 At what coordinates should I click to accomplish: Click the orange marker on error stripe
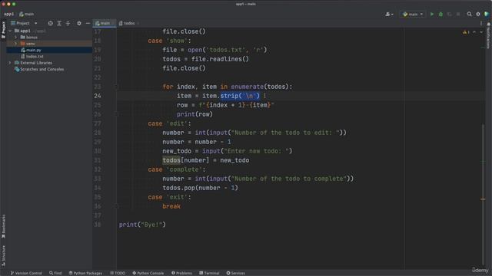pos(483,199)
